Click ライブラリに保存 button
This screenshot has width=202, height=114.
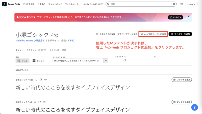(128, 34)
